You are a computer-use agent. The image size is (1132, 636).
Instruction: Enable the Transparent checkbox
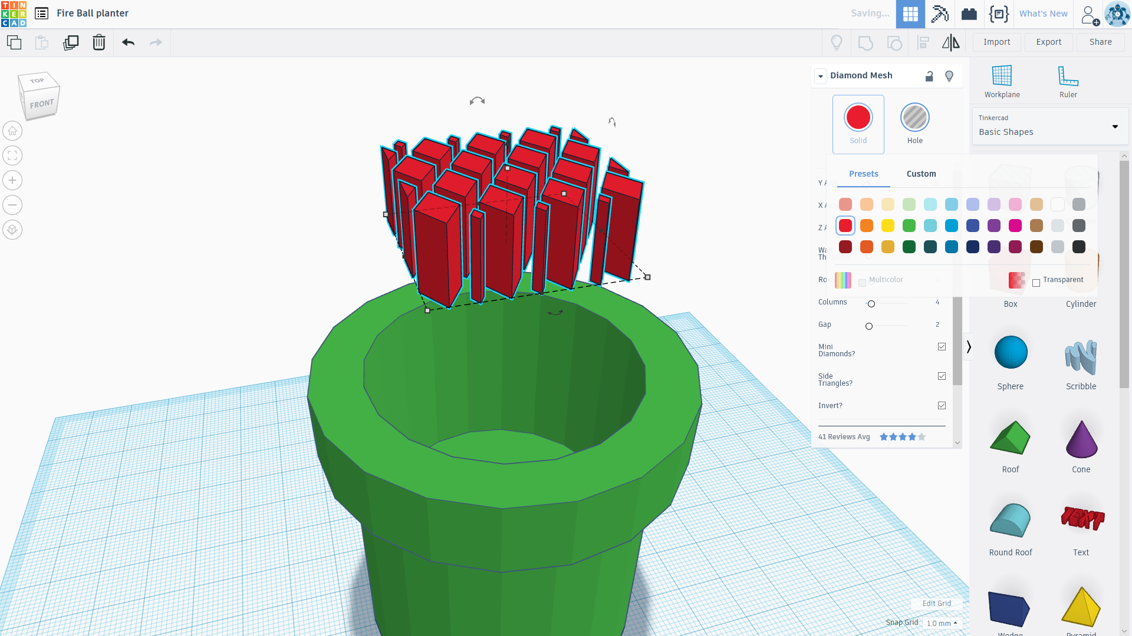pos(1036,283)
